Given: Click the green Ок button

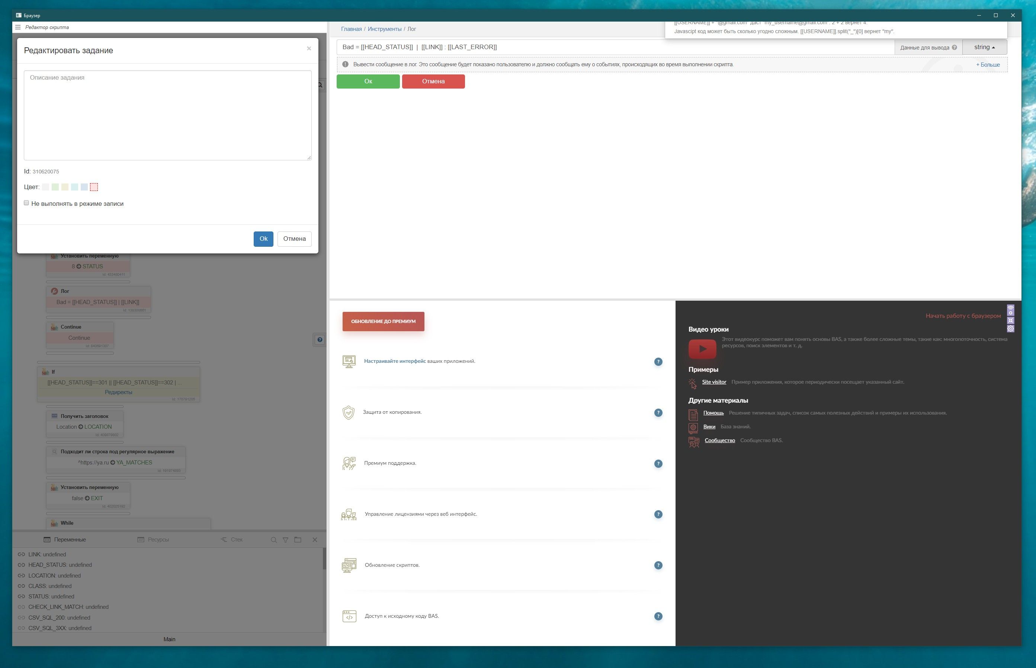Looking at the screenshot, I should (x=368, y=81).
